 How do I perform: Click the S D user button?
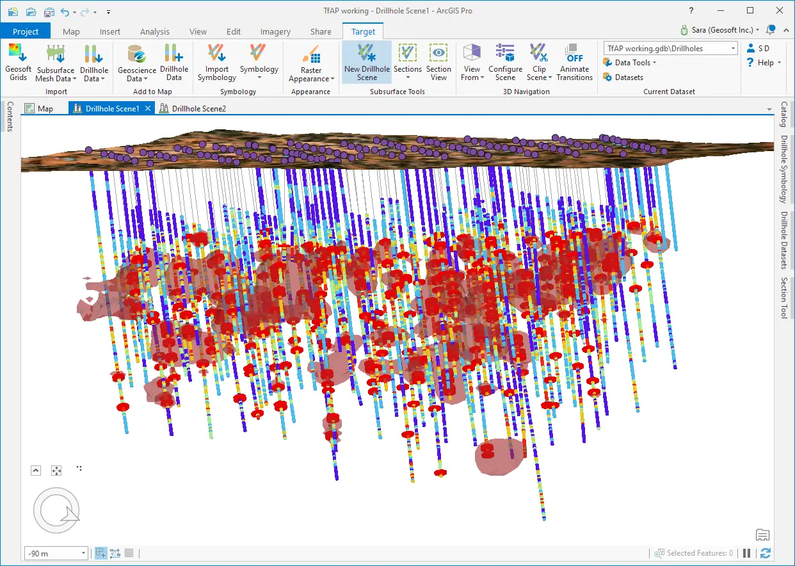pos(759,49)
